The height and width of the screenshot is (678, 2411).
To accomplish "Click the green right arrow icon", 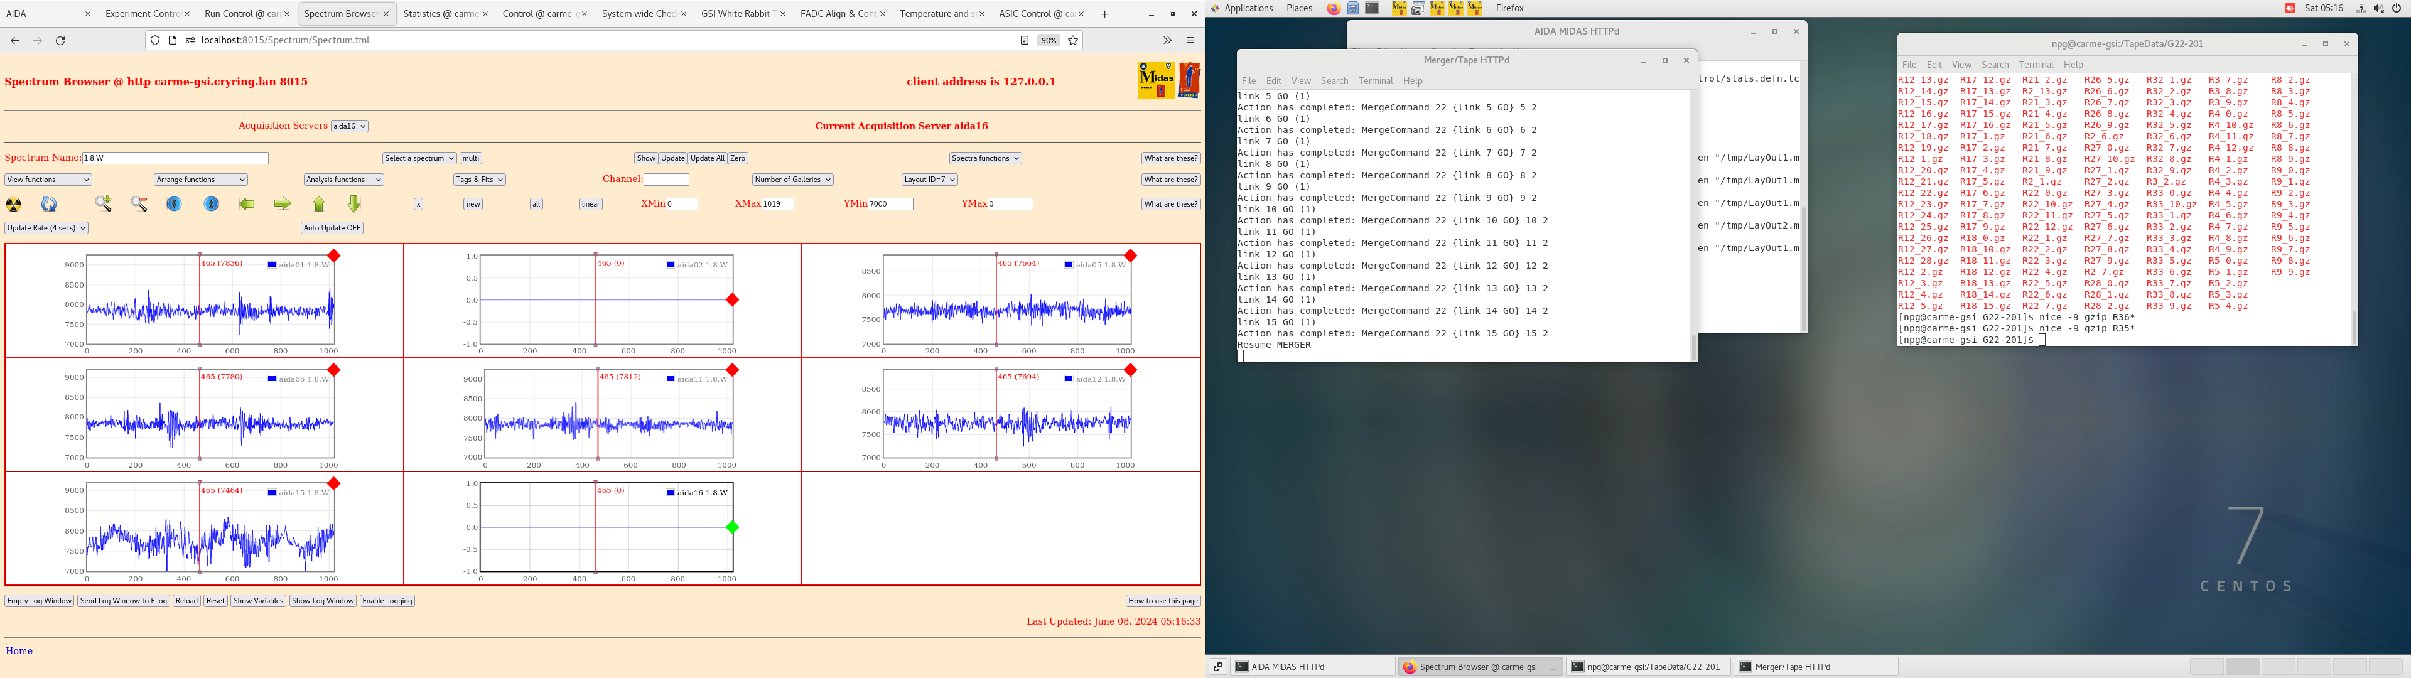I will coord(282,204).
